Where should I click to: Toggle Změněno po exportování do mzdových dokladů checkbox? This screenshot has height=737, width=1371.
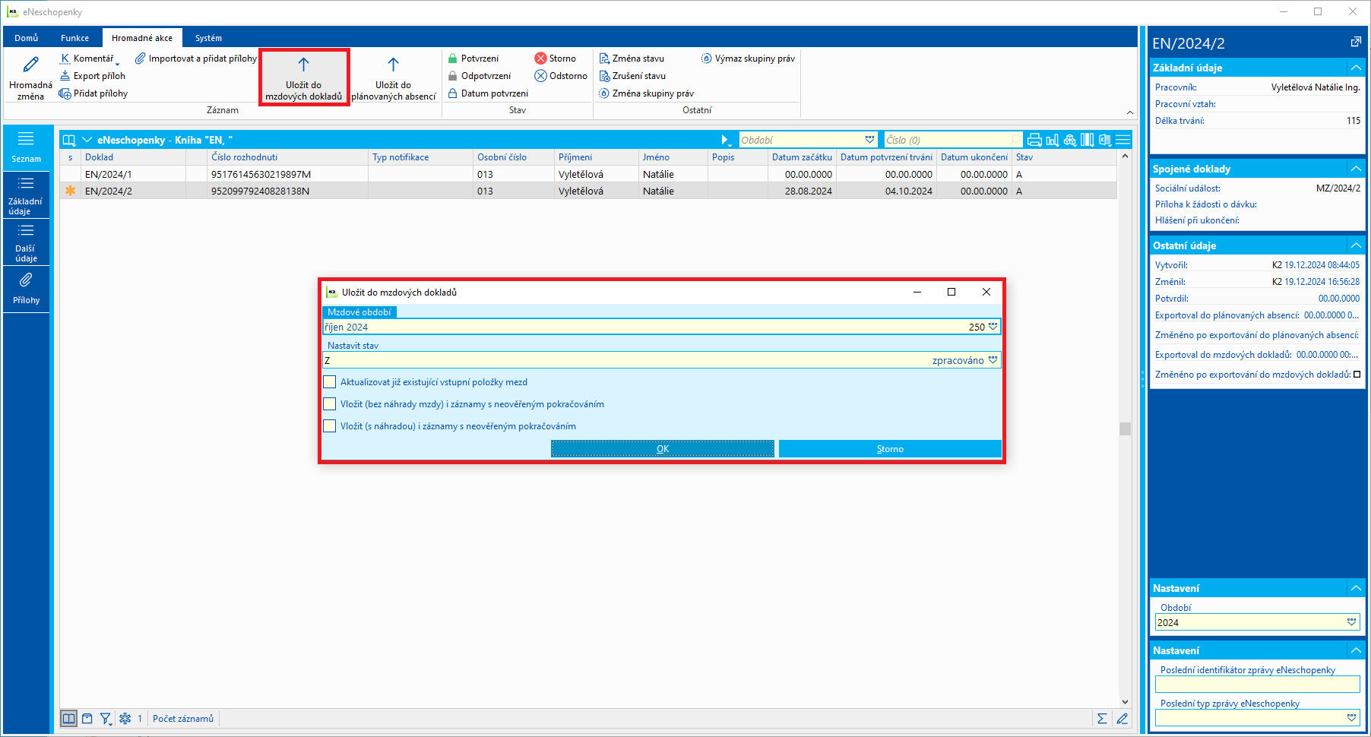[1357, 375]
